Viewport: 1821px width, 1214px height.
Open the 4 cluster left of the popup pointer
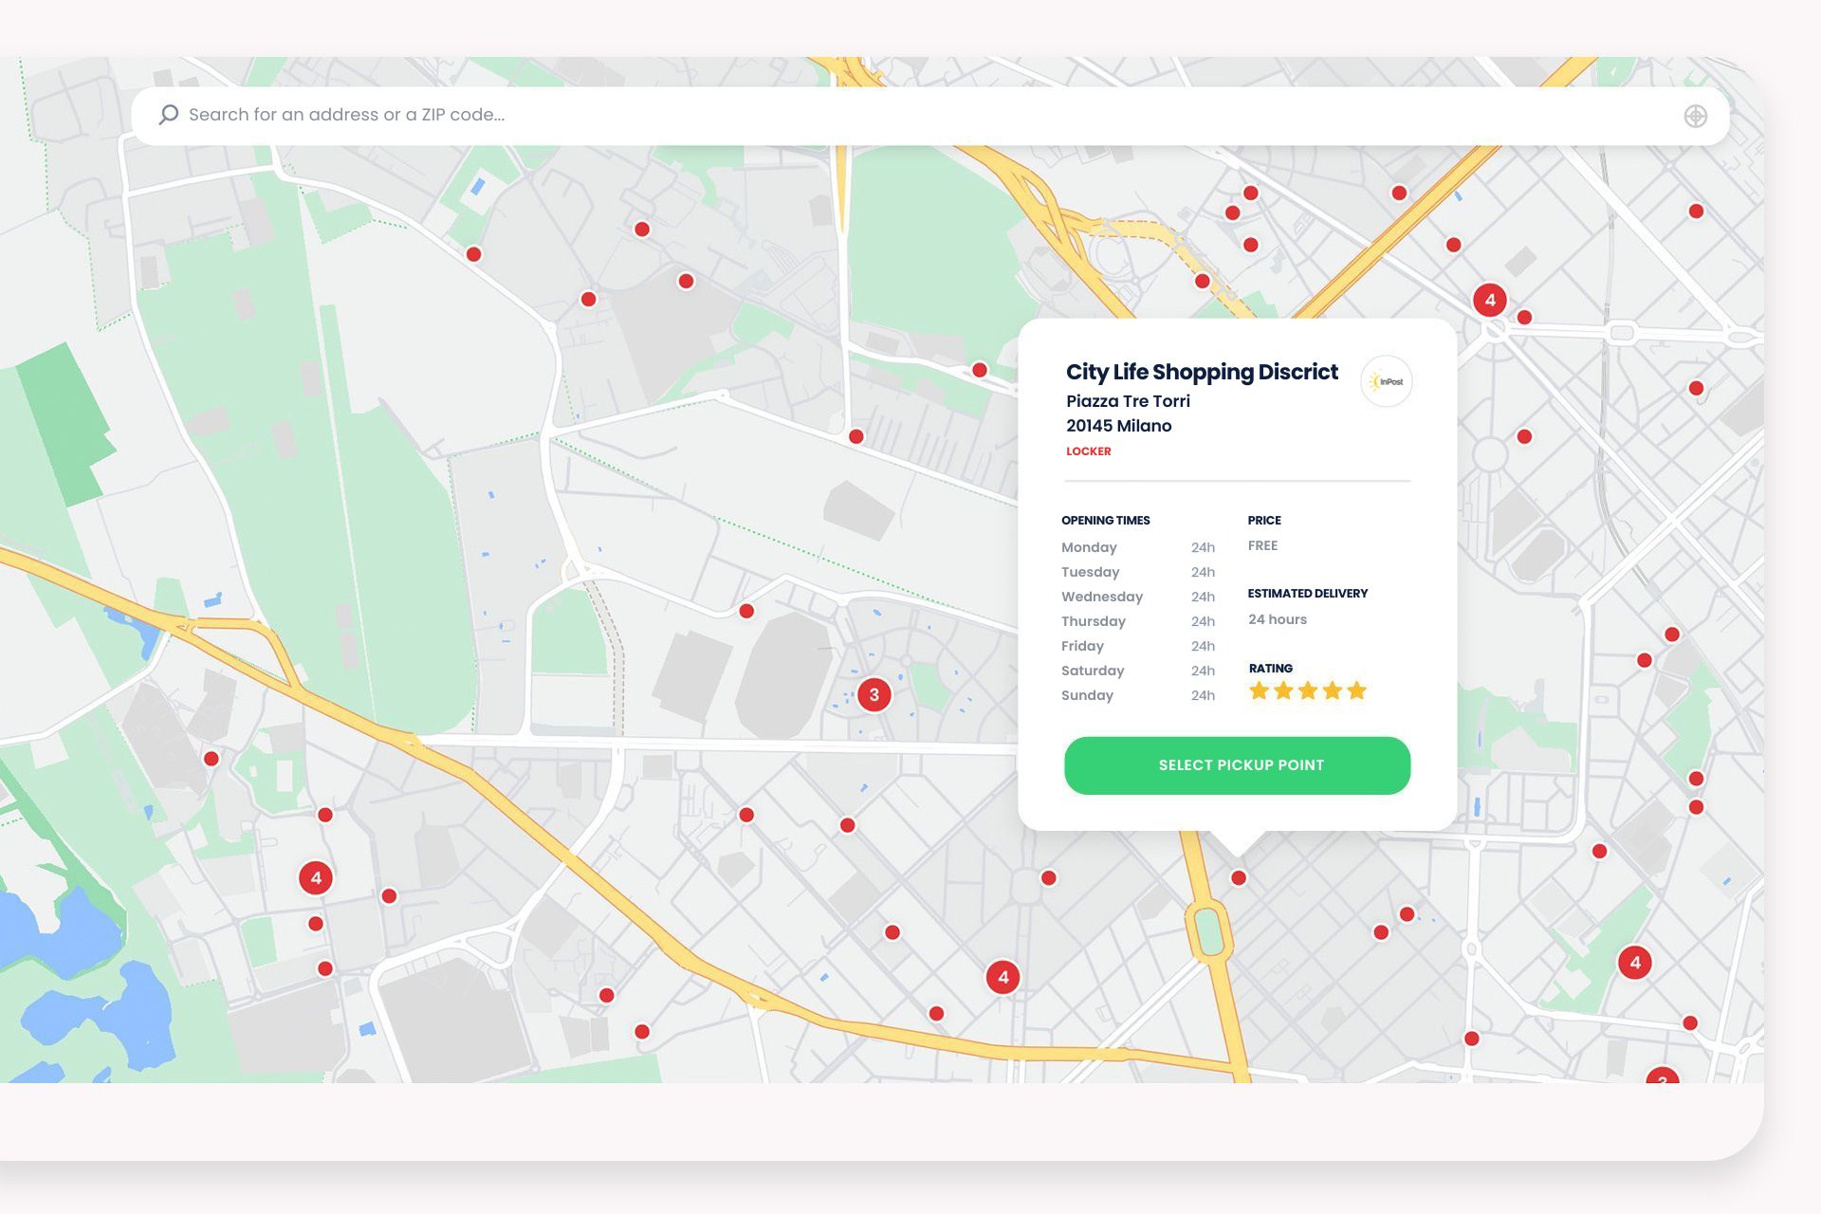tap(1002, 977)
